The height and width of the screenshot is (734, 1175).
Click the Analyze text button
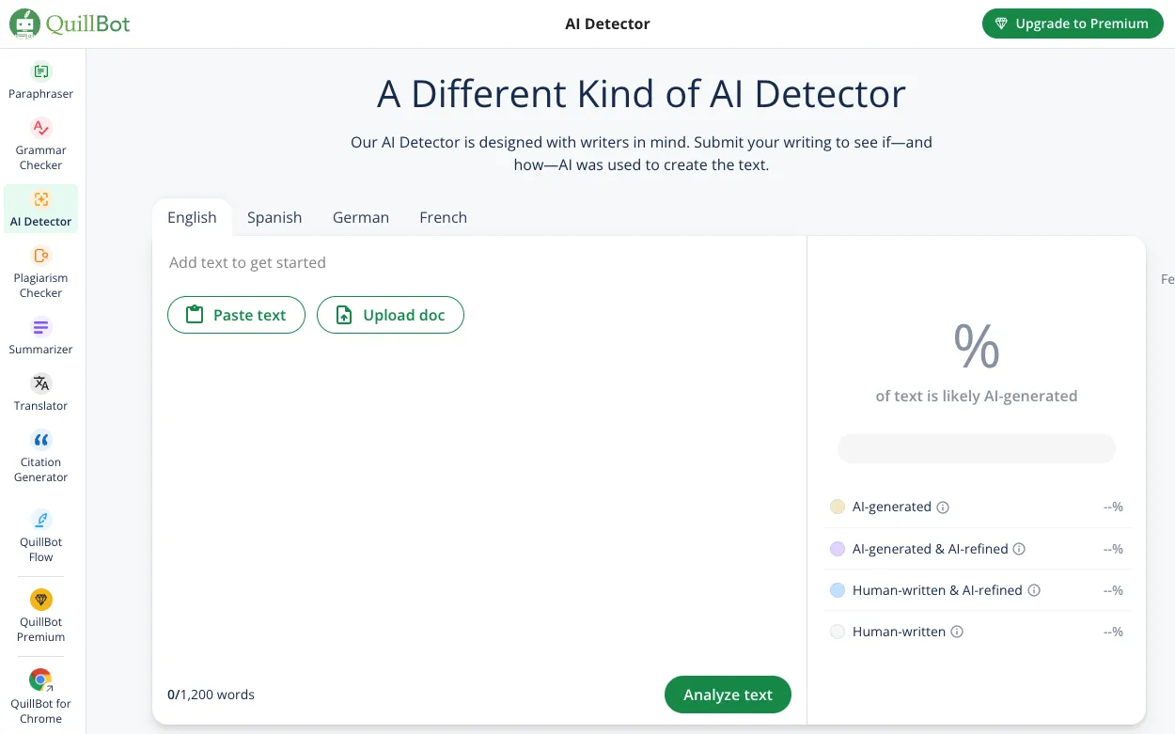coord(728,695)
